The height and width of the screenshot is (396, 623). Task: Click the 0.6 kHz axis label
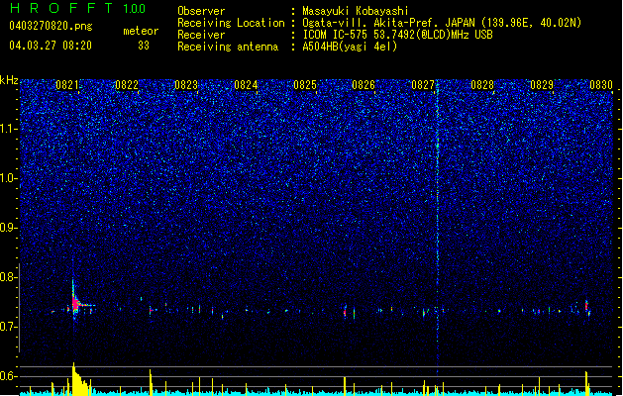pos(9,376)
